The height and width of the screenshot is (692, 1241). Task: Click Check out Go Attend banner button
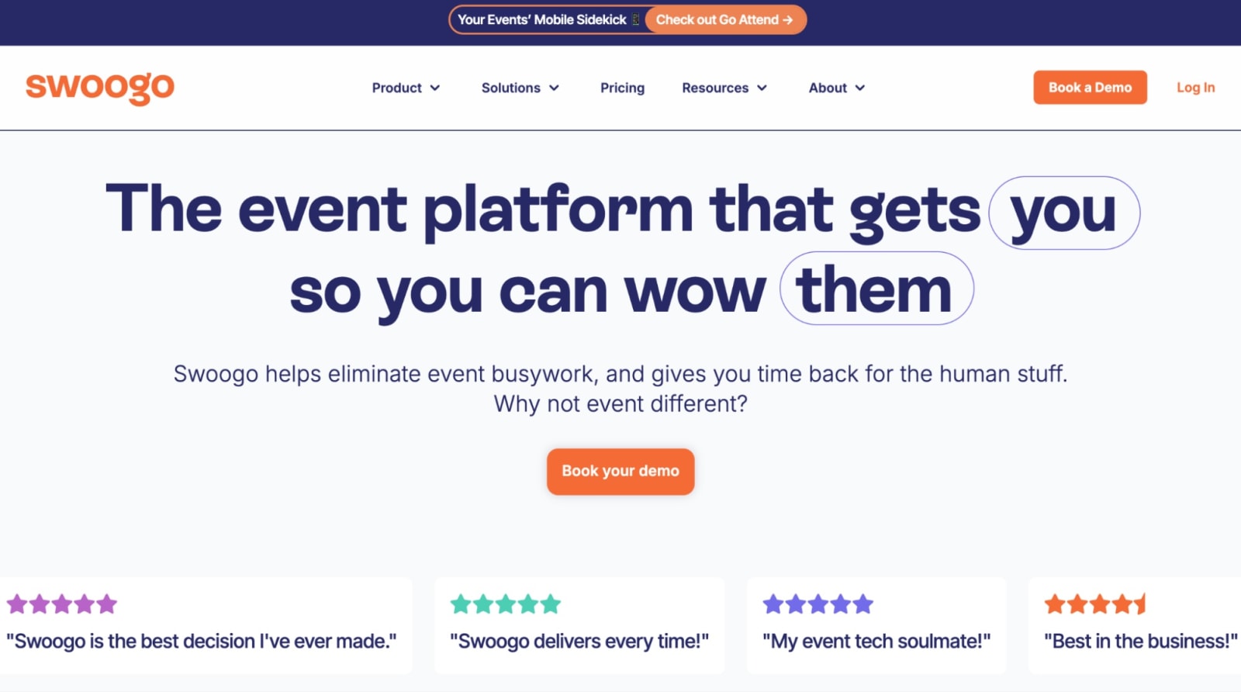724,19
